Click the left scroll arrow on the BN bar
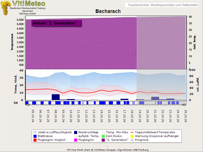203x152 pixels. 28,105
